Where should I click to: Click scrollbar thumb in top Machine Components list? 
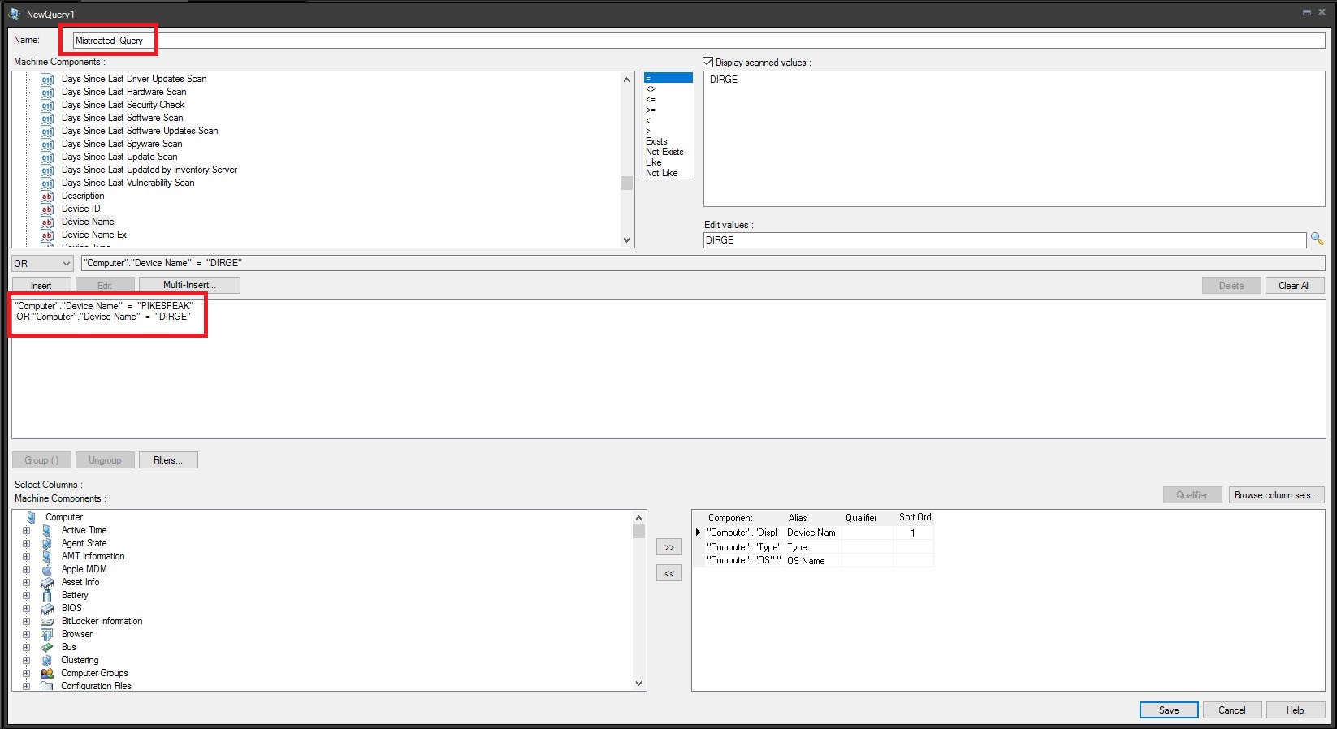pyautogui.click(x=626, y=183)
